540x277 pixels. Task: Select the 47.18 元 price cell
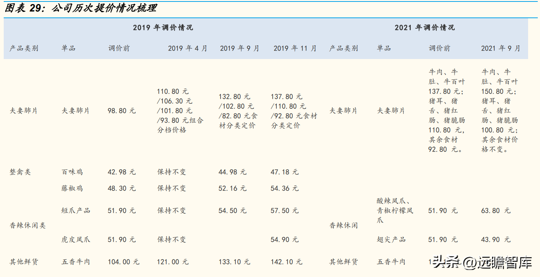coord(284,172)
